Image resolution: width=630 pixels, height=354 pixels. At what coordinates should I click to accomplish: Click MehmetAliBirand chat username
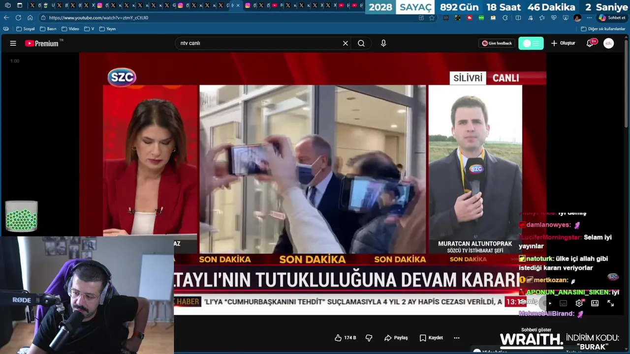(x=546, y=314)
